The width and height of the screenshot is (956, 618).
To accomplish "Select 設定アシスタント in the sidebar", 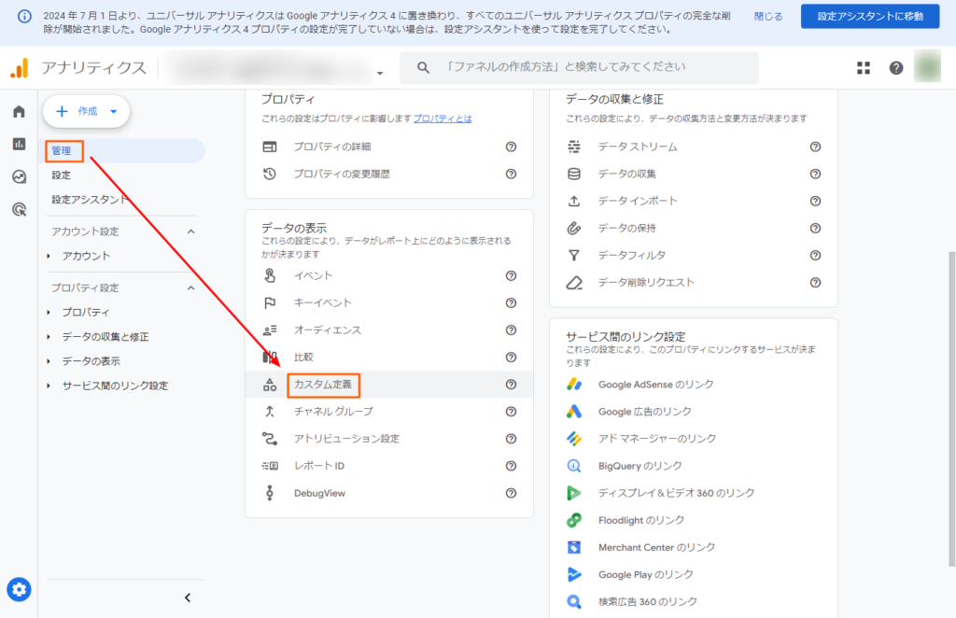I will point(89,199).
